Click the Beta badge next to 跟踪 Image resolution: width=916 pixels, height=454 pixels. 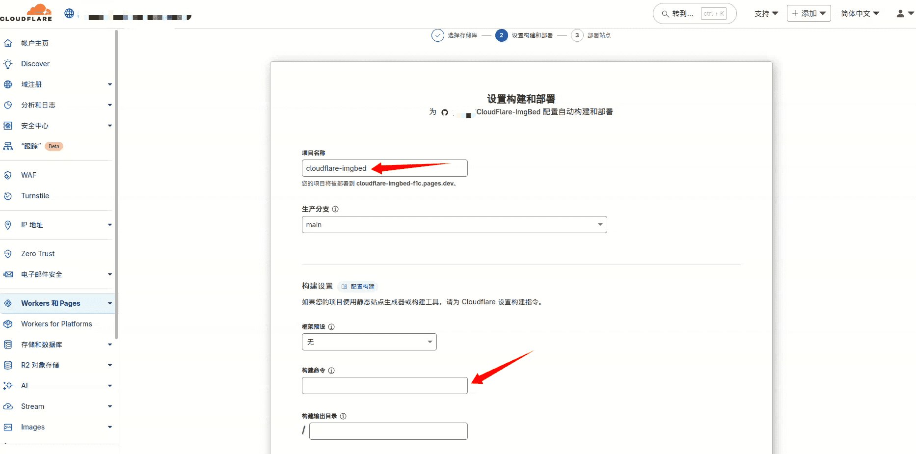coord(54,146)
